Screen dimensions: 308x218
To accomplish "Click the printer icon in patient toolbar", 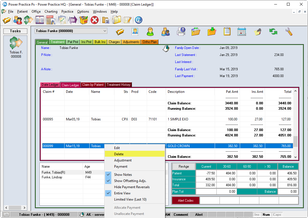I will (x=181, y=32).
